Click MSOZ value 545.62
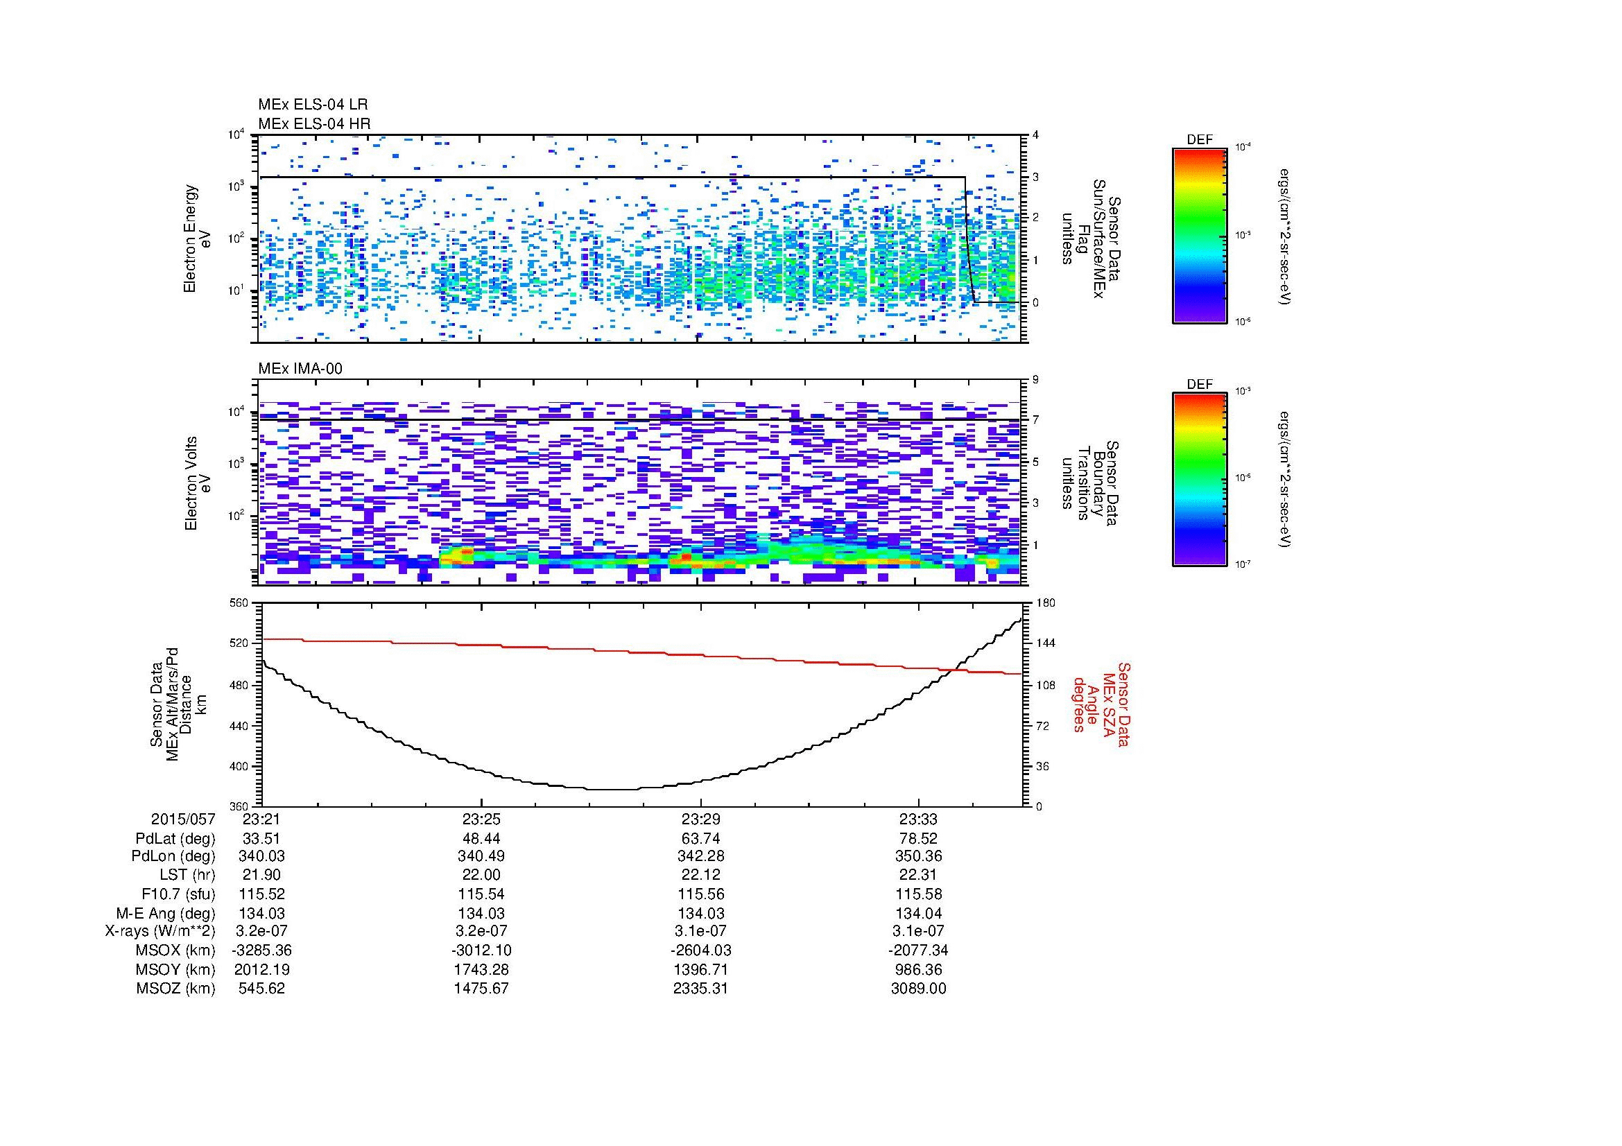The image size is (1622, 1146). coord(261,989)
